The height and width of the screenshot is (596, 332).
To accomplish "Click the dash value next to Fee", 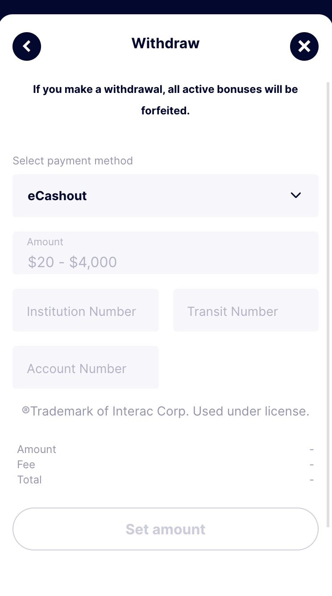I will (x=311, y=465).
